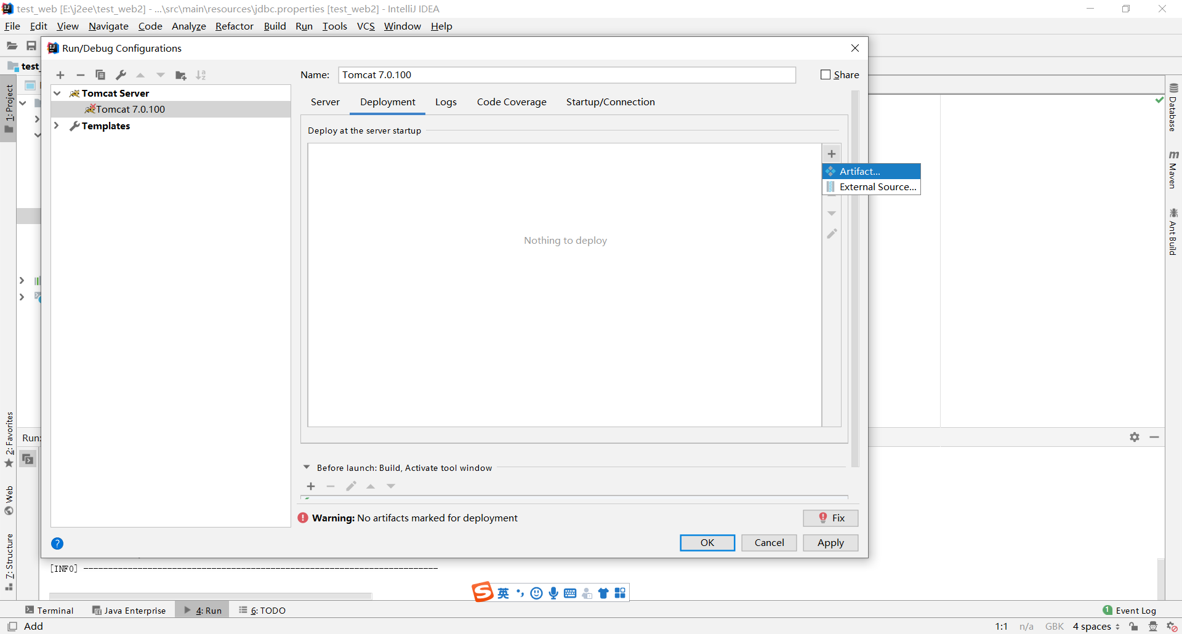Open Ant Build tool window sidebar
Viewport: 1182px width, 634px height.
[1173, 231]
